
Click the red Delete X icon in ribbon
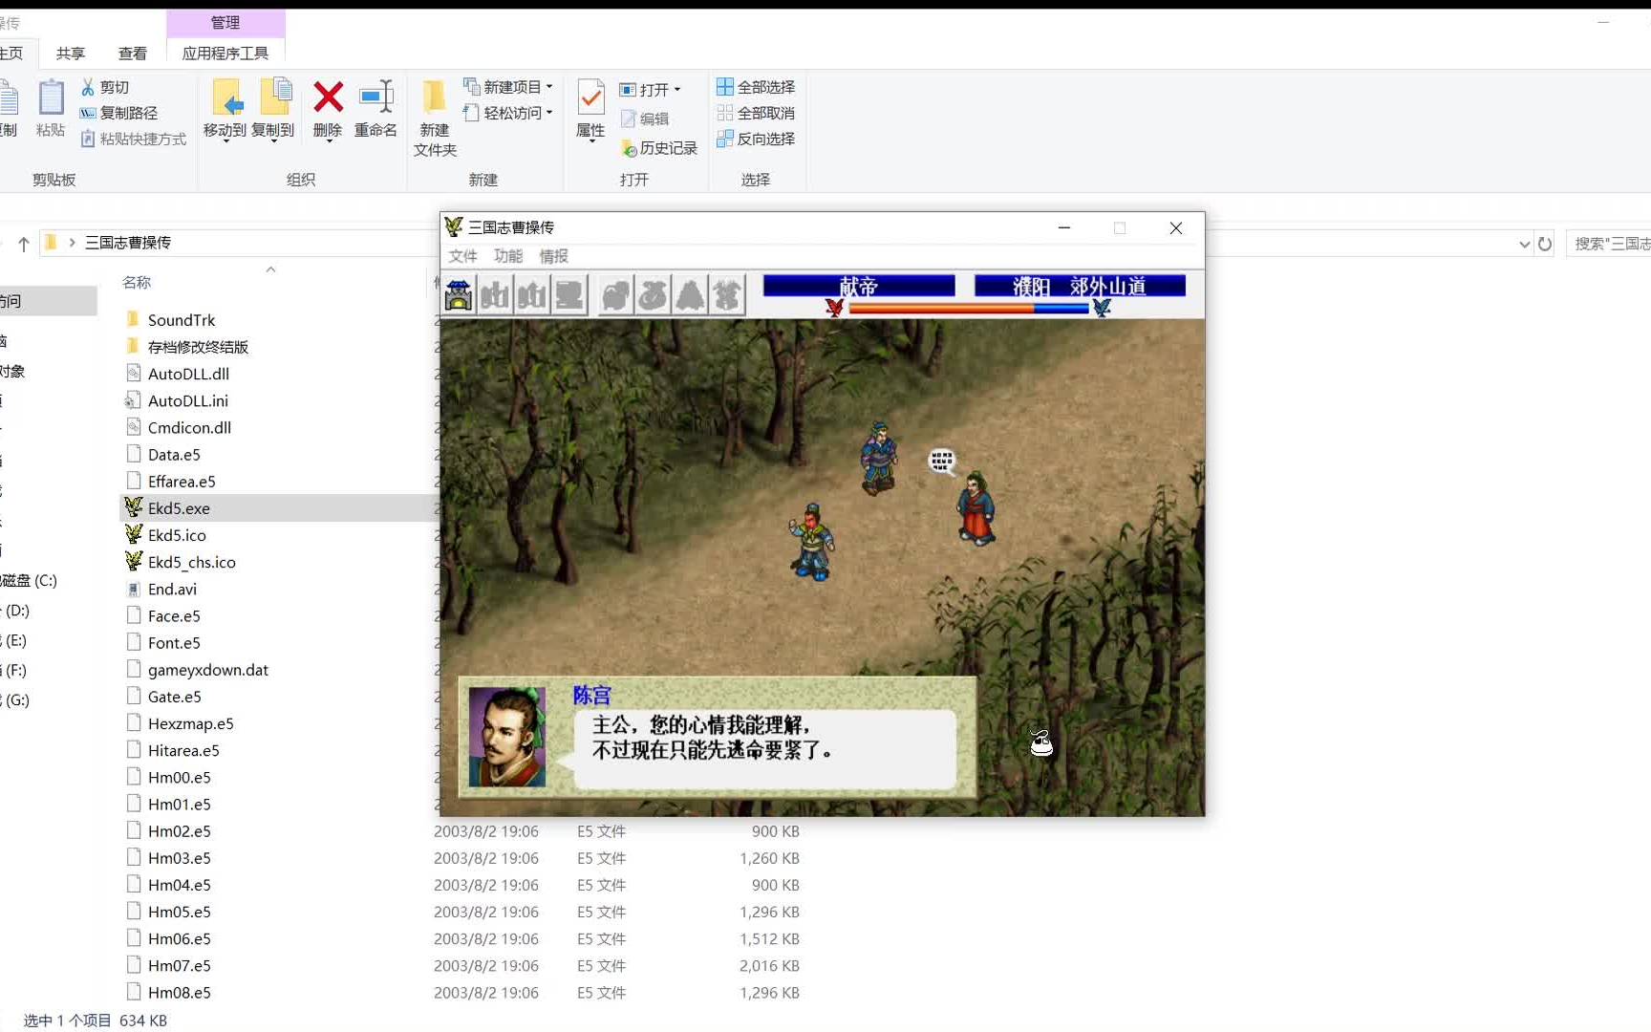(328, 97)
